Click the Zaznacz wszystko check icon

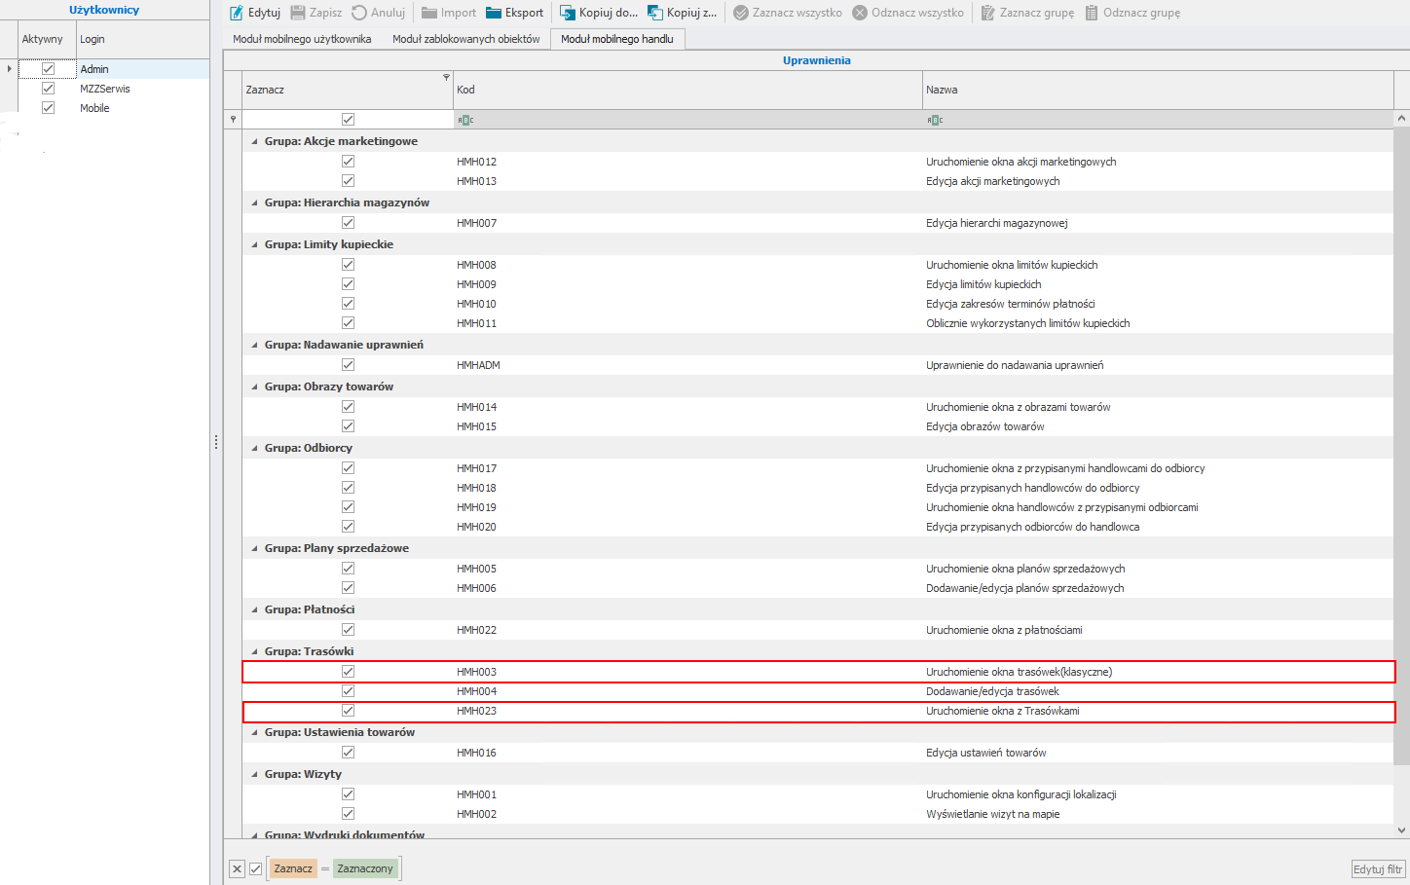click(741, 13)
